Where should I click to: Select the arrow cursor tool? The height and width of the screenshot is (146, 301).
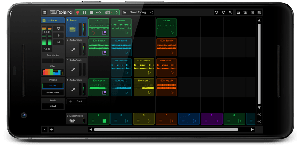tap(230, 12)
